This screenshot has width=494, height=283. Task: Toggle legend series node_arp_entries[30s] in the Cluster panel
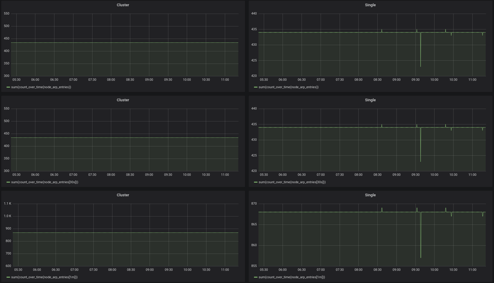click(45, 182)
